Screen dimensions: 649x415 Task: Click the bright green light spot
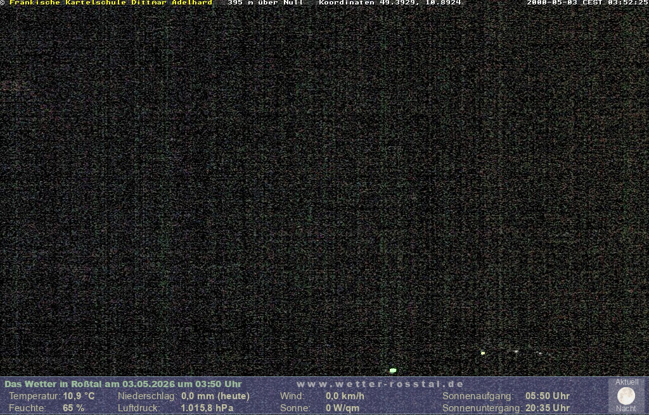tap(393, 370)
